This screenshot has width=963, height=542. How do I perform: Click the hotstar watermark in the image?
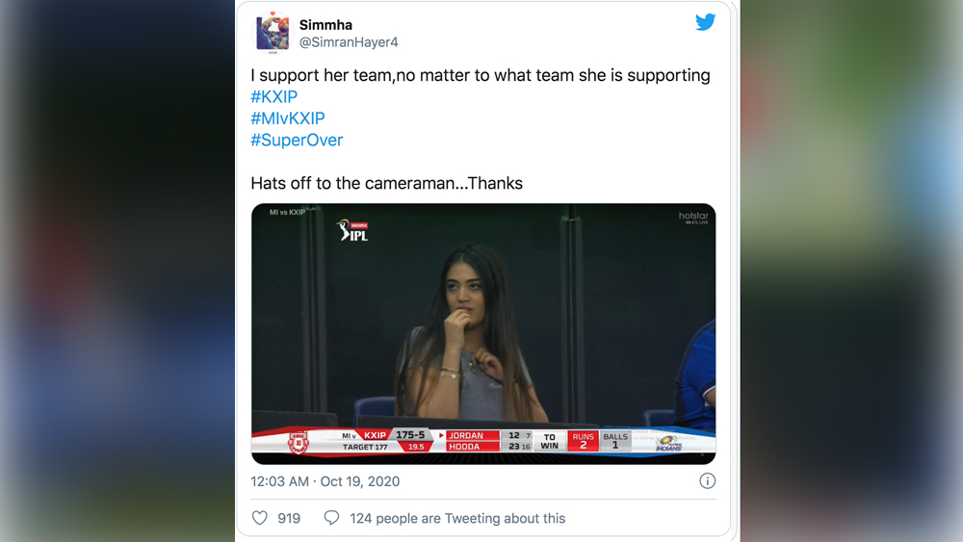click(x=693, y=218)
